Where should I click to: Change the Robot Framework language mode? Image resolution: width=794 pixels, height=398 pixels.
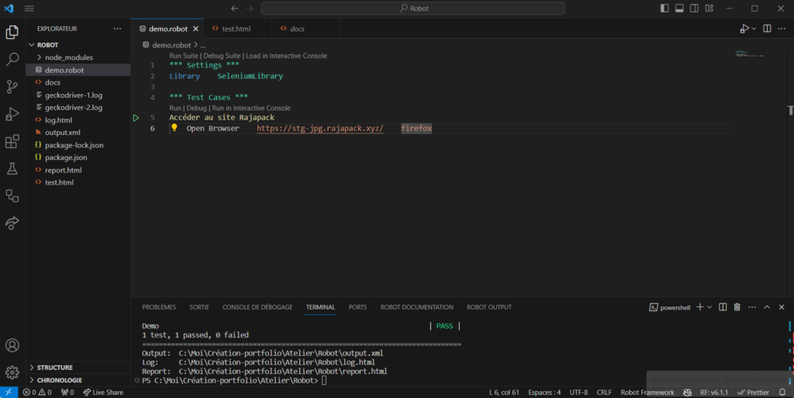647,392
